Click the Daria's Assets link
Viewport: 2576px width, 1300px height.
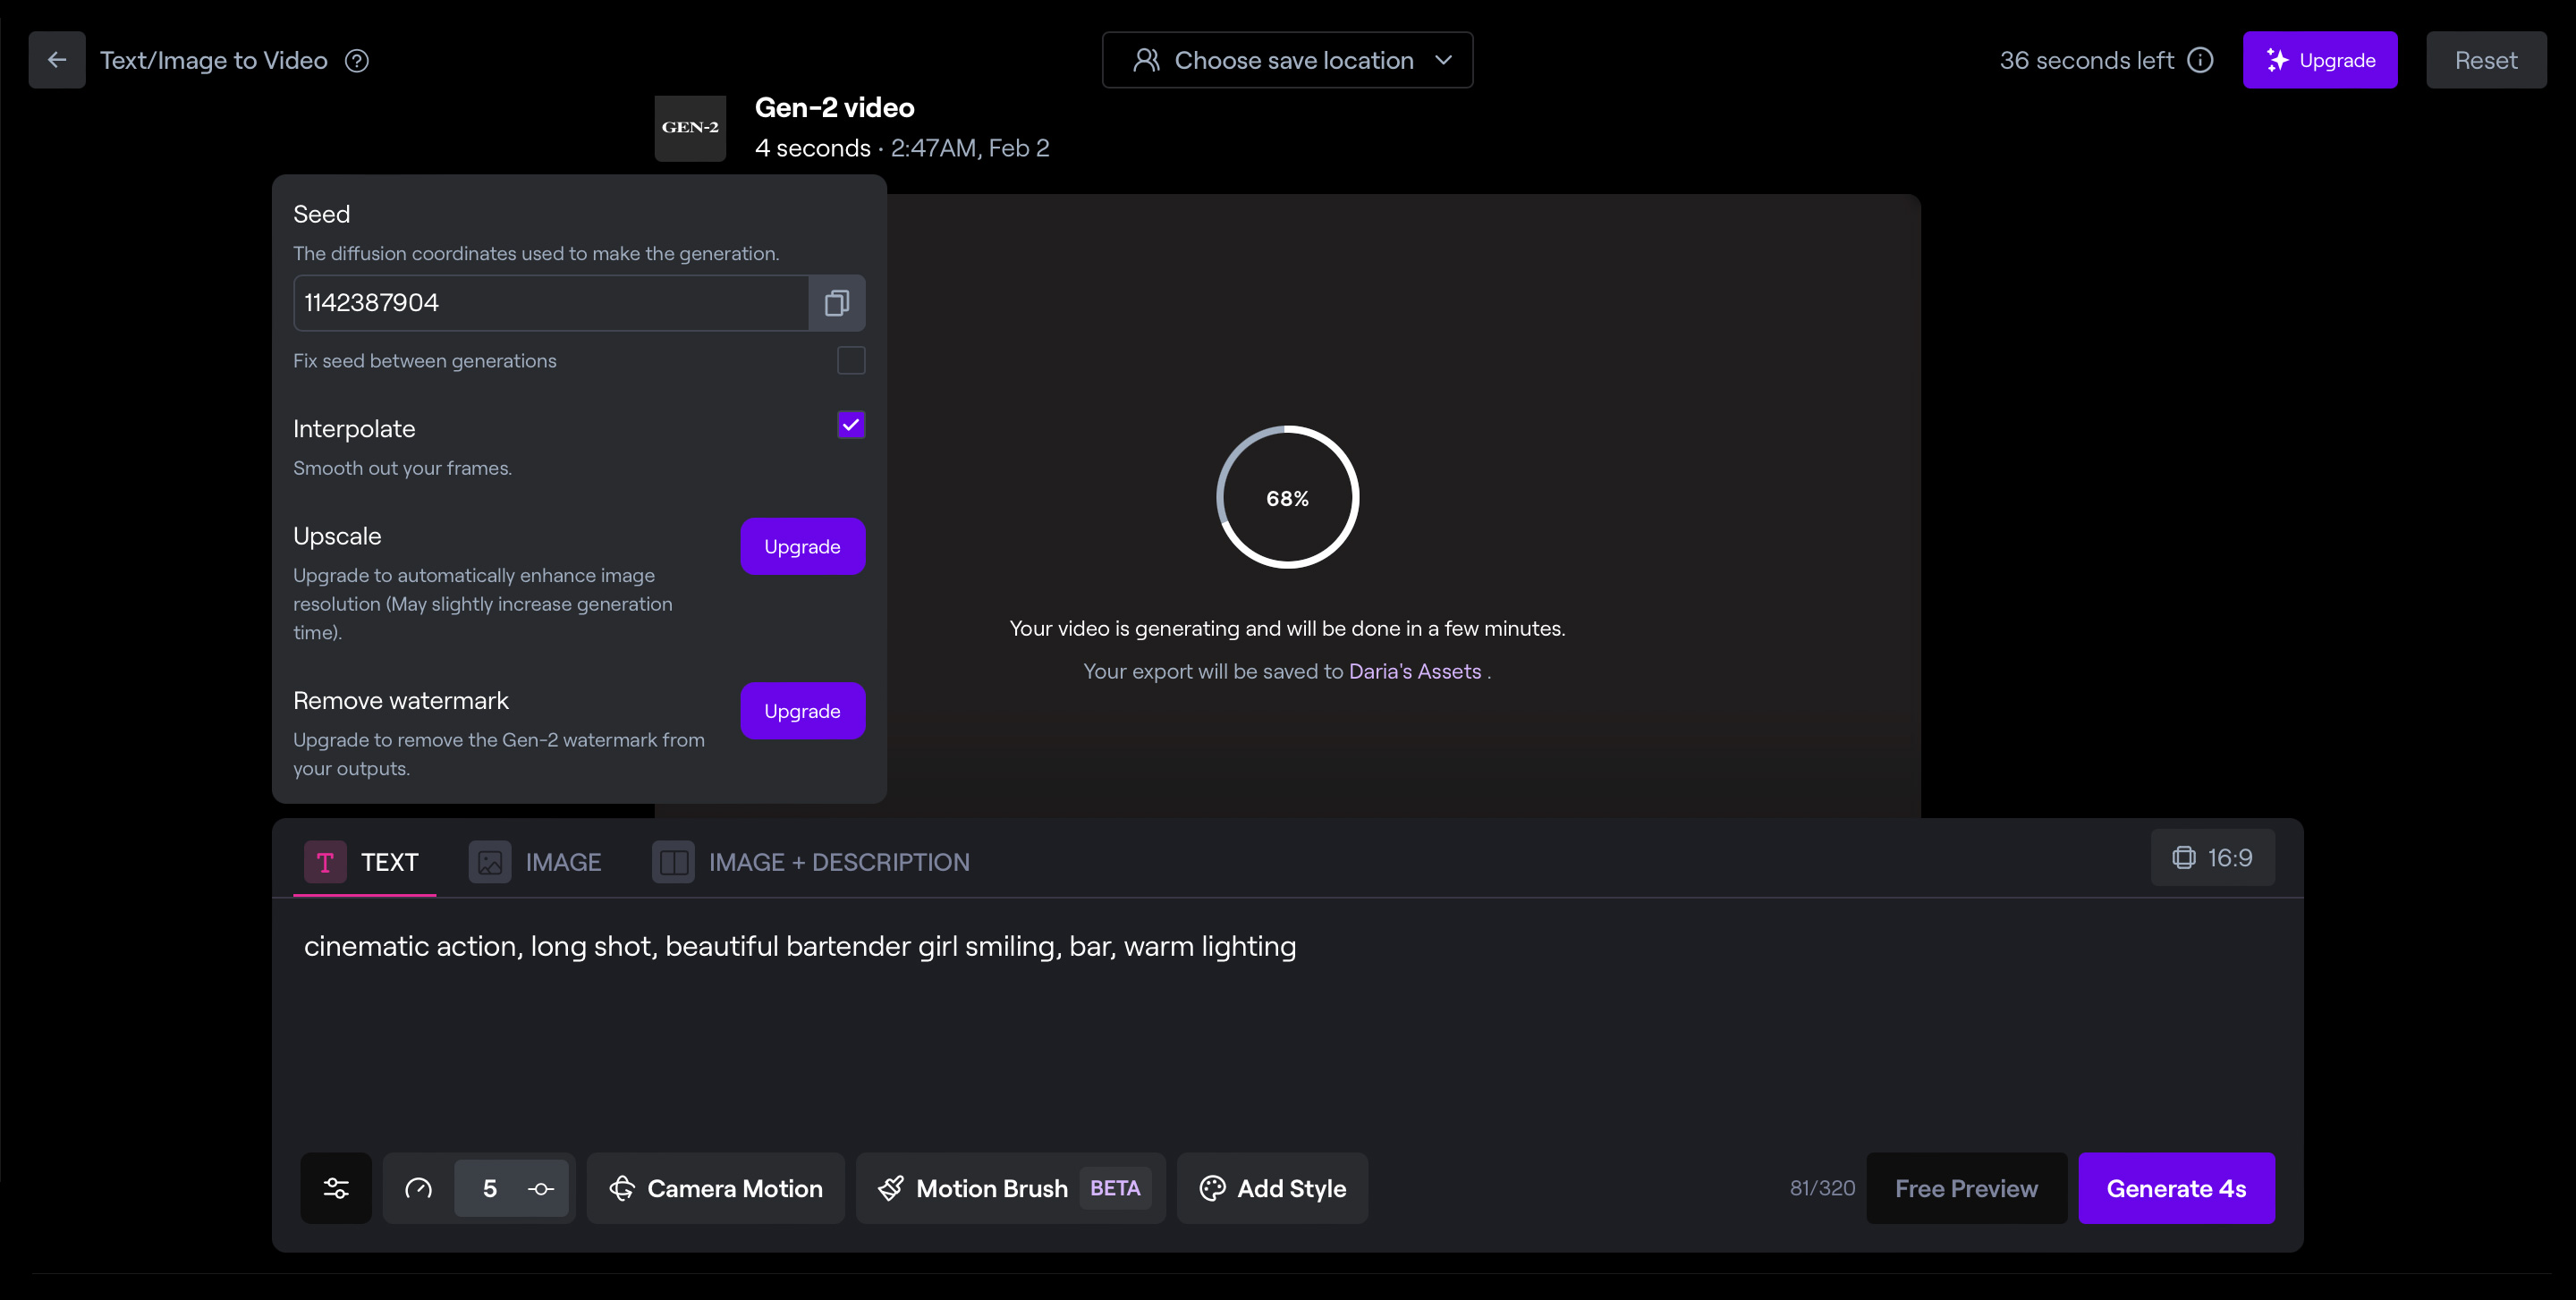pos(1415,670)
